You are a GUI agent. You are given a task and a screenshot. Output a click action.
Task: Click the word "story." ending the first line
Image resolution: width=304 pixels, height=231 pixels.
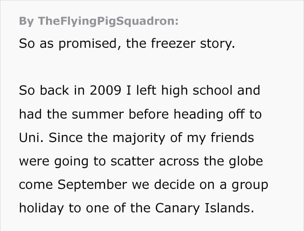tap(217, 44)
